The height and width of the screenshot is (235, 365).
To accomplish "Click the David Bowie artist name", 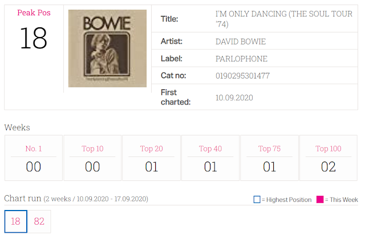I will pos(241,42).
